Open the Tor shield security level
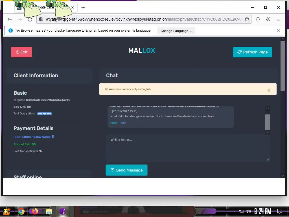The width and height of the screenshot is (289, 217). tap(258, 19)
